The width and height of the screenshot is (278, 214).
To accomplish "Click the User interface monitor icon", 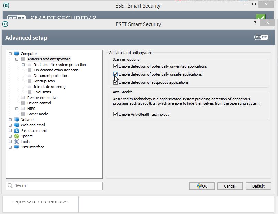I will pyautogui.click(x=17, y=147).
